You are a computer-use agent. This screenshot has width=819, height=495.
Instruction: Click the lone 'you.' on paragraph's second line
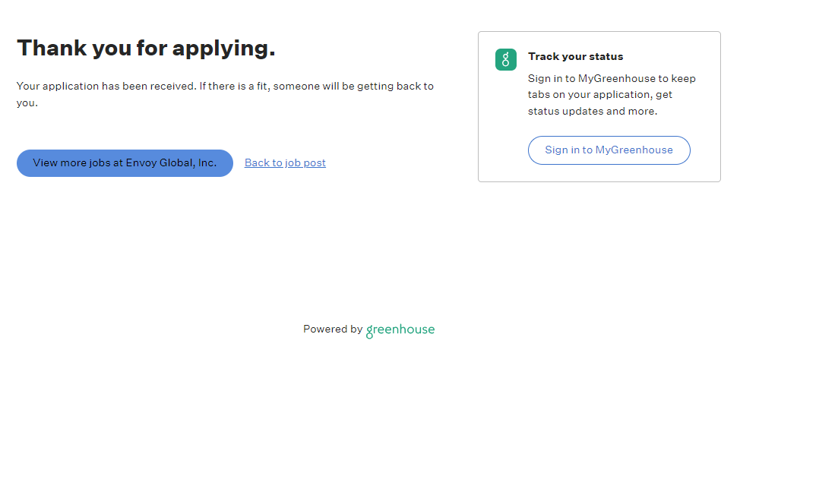click(27, 103)
